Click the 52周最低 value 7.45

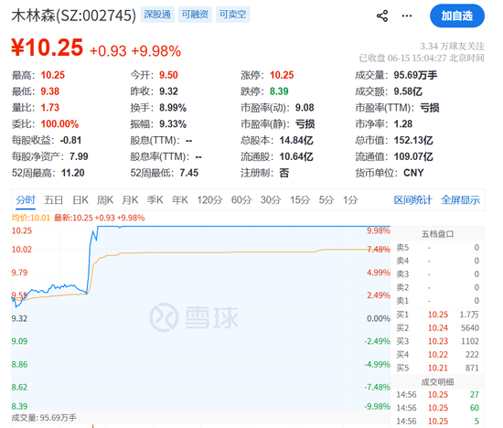tap(189, 173)
